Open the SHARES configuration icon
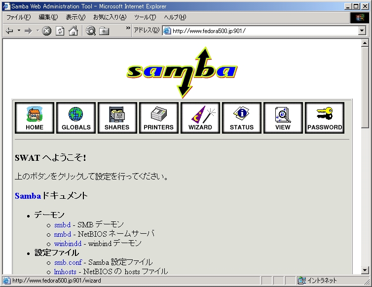The width and height of the screenshot is (372, 287). point(117,118)
